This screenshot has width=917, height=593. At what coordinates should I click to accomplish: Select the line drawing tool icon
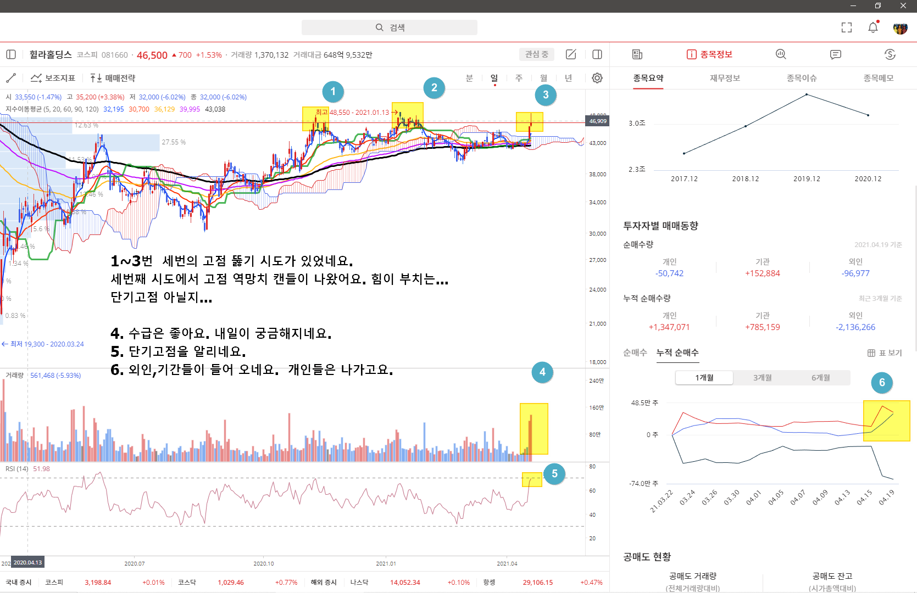(x=11, y=78)
